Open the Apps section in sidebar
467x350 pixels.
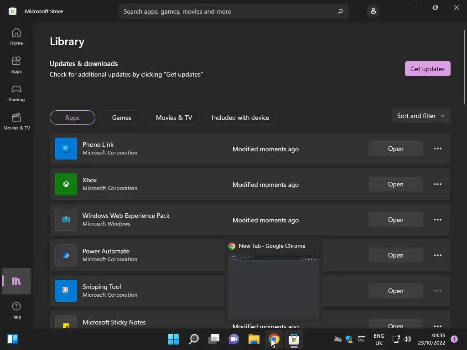pos(16,65)
